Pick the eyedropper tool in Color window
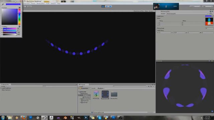 click(x=3, y=4)
